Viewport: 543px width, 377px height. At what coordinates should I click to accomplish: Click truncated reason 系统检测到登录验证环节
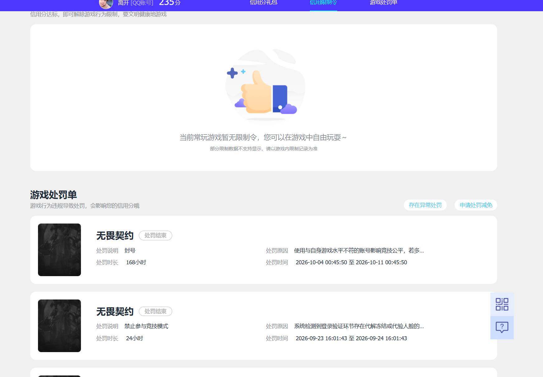tap(359, 326)
